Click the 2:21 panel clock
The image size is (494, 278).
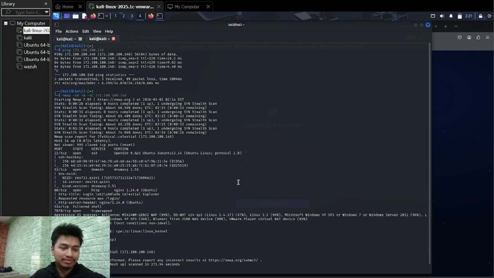tap(469, 16)
